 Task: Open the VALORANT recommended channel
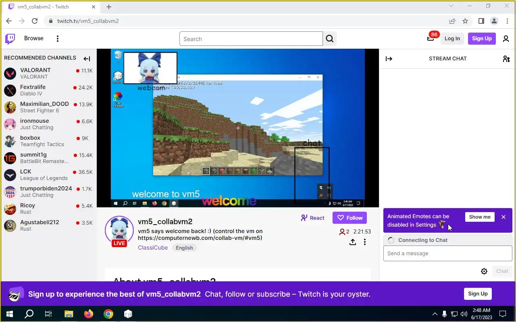pos(48,73)
